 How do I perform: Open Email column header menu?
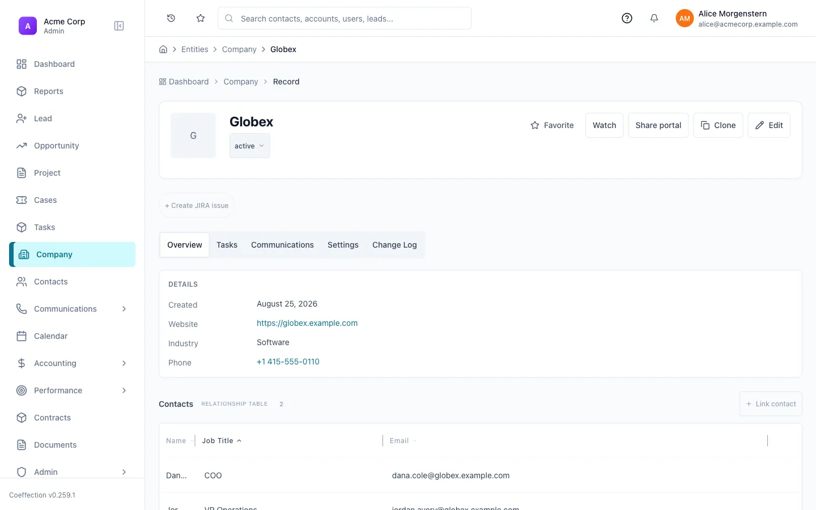403,441
